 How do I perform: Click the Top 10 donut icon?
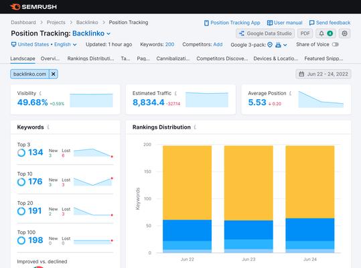21,182
